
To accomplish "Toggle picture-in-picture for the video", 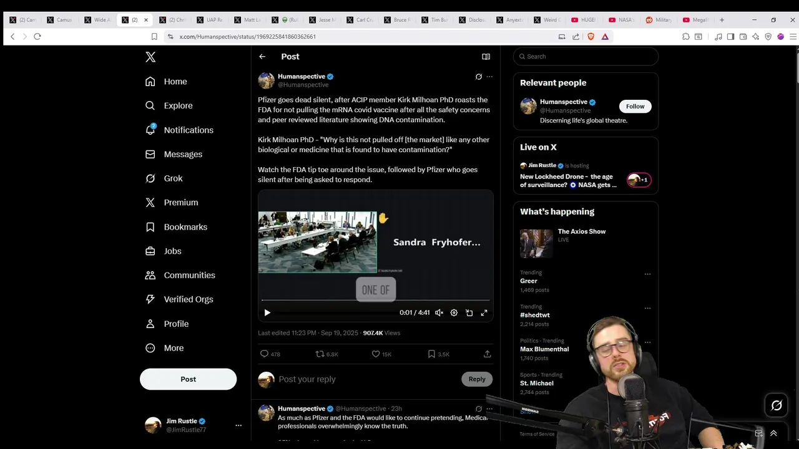I will tap(469, 313).
